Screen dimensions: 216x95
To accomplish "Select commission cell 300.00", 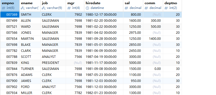I will [153, 21].
